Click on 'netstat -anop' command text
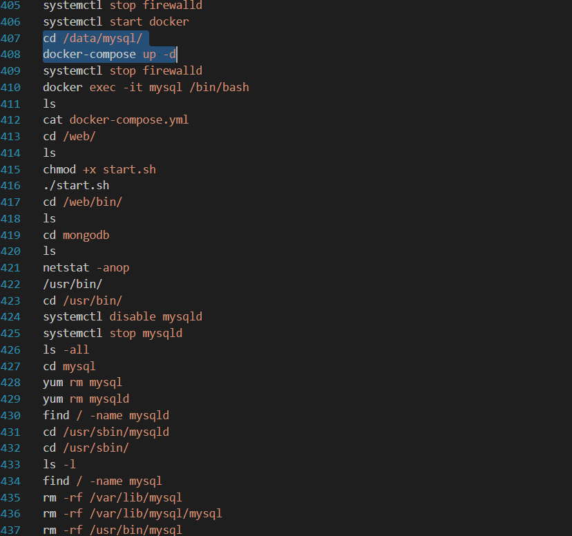The height and width of the screenshot is (536, 572). (x=86, y=267)
